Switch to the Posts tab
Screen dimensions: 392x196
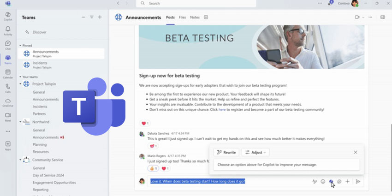171,17
